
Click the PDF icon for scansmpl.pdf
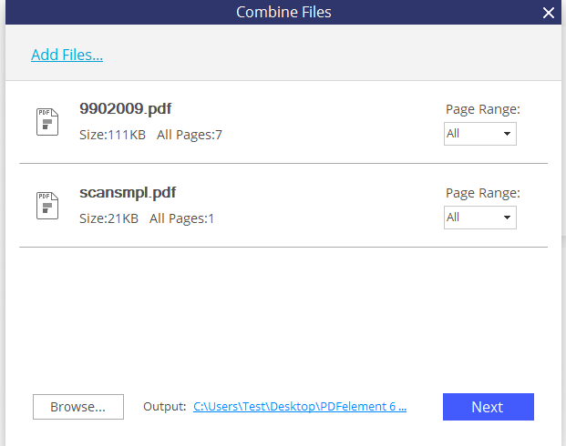[x=47, y=206]
